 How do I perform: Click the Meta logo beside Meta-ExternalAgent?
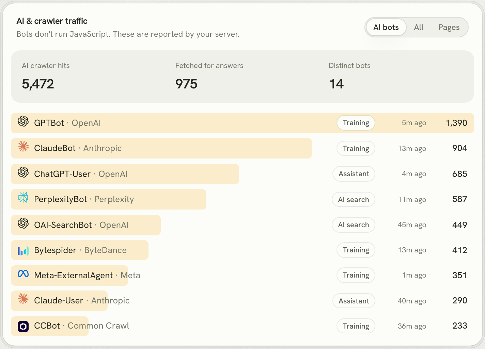tap(23, 273)
